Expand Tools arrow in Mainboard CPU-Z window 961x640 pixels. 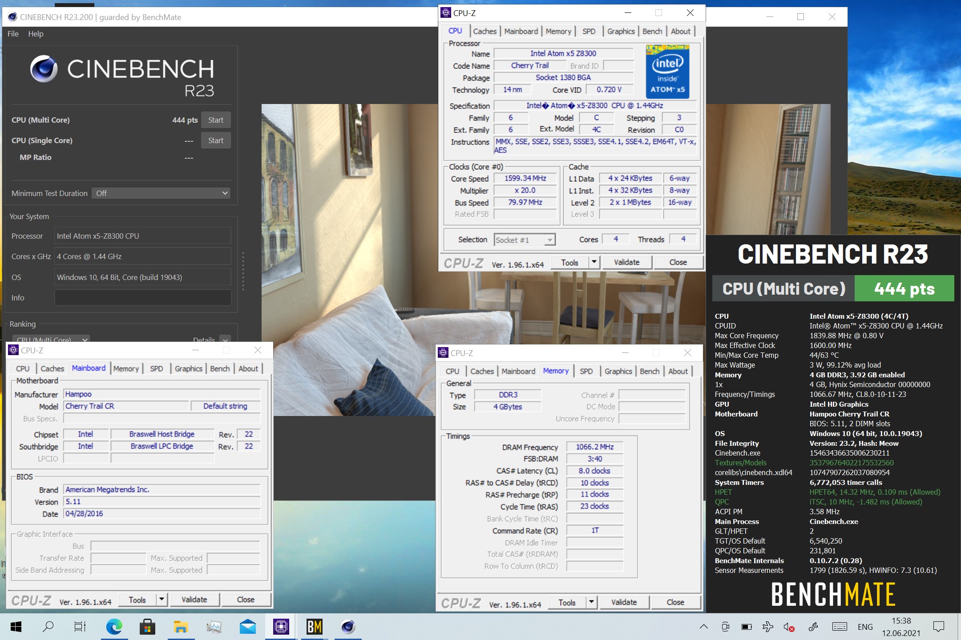point(162,600)
